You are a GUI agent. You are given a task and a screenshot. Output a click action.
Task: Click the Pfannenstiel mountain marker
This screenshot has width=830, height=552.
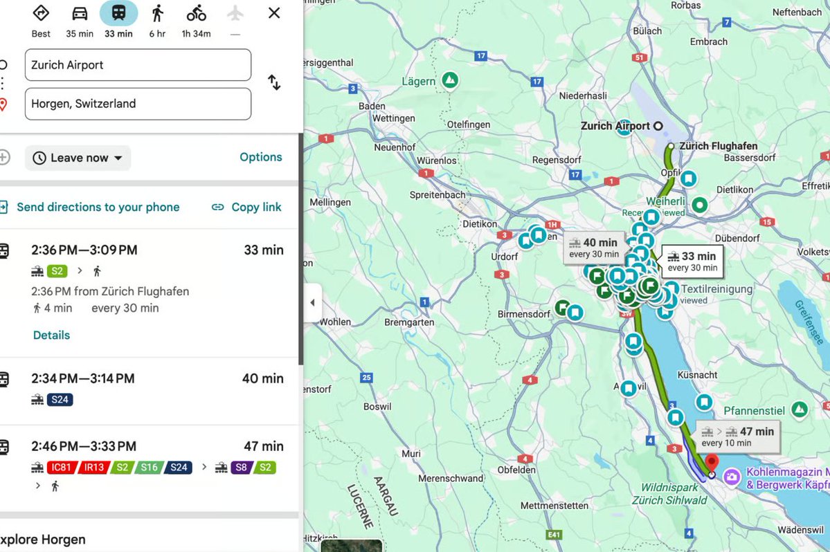[800, 410]
